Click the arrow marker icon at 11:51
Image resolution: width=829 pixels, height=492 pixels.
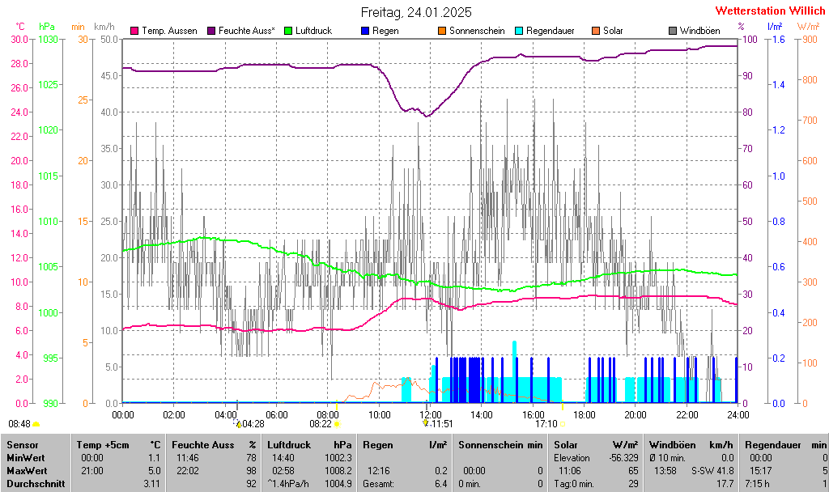(x=426, y=423)
